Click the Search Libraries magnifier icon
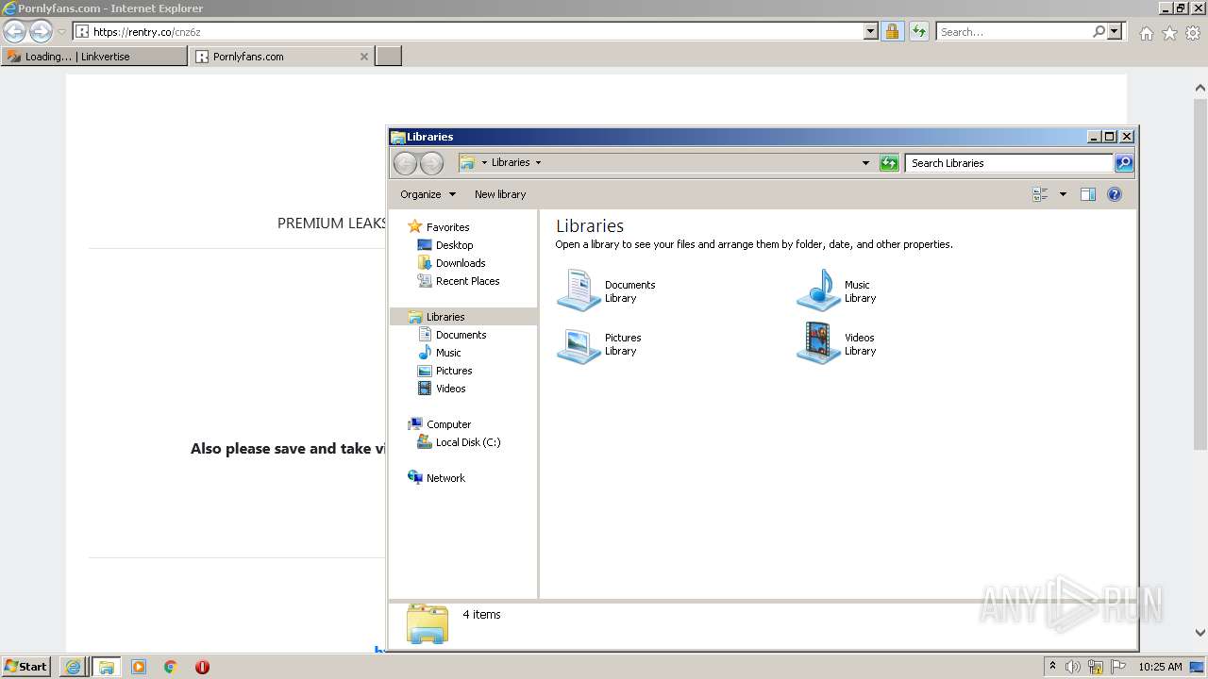Image resolution: width=1208 pixels, height=679 pixels. pyautogui.click(x=1124, y=163)
